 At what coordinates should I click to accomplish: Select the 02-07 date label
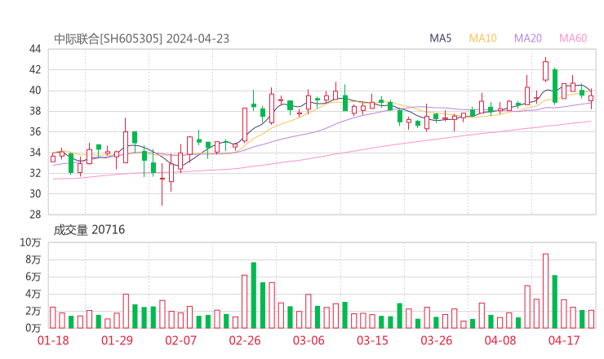click(x=181, y=340)
